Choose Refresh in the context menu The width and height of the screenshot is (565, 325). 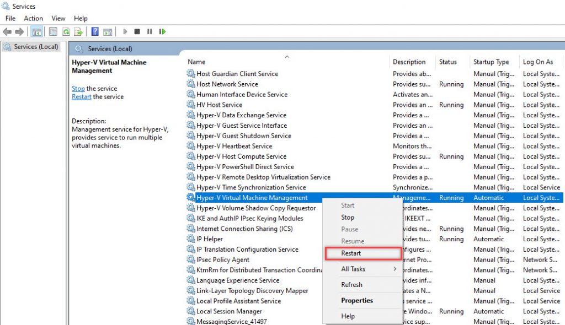(362, 285)
